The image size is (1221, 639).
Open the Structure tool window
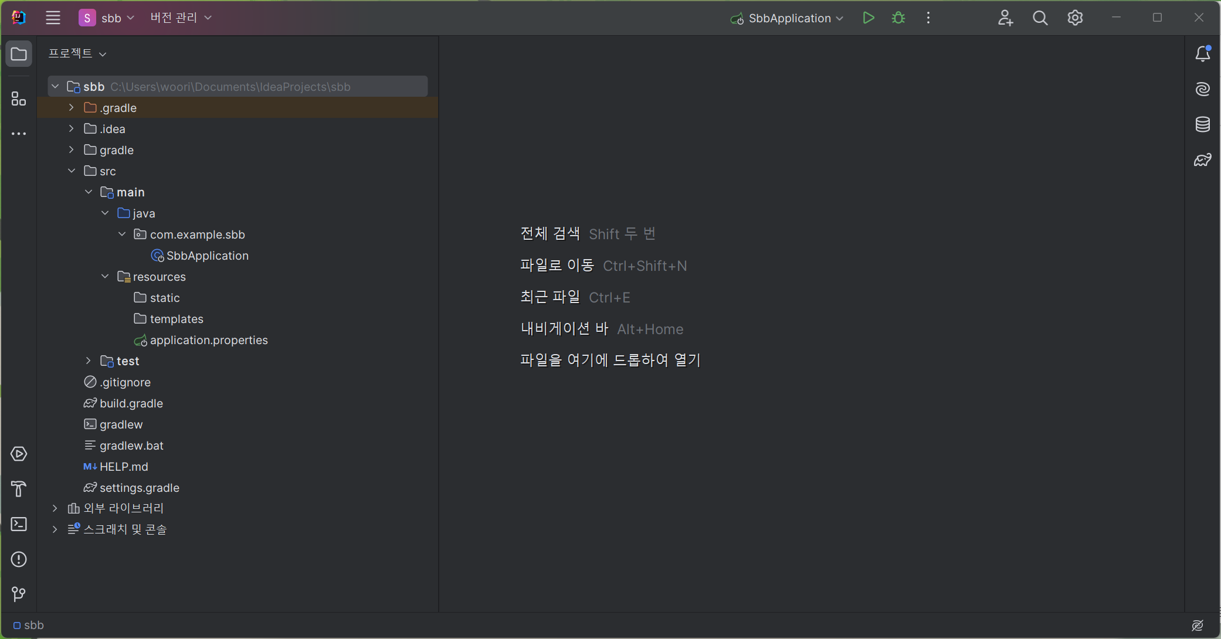click(19, 98)
